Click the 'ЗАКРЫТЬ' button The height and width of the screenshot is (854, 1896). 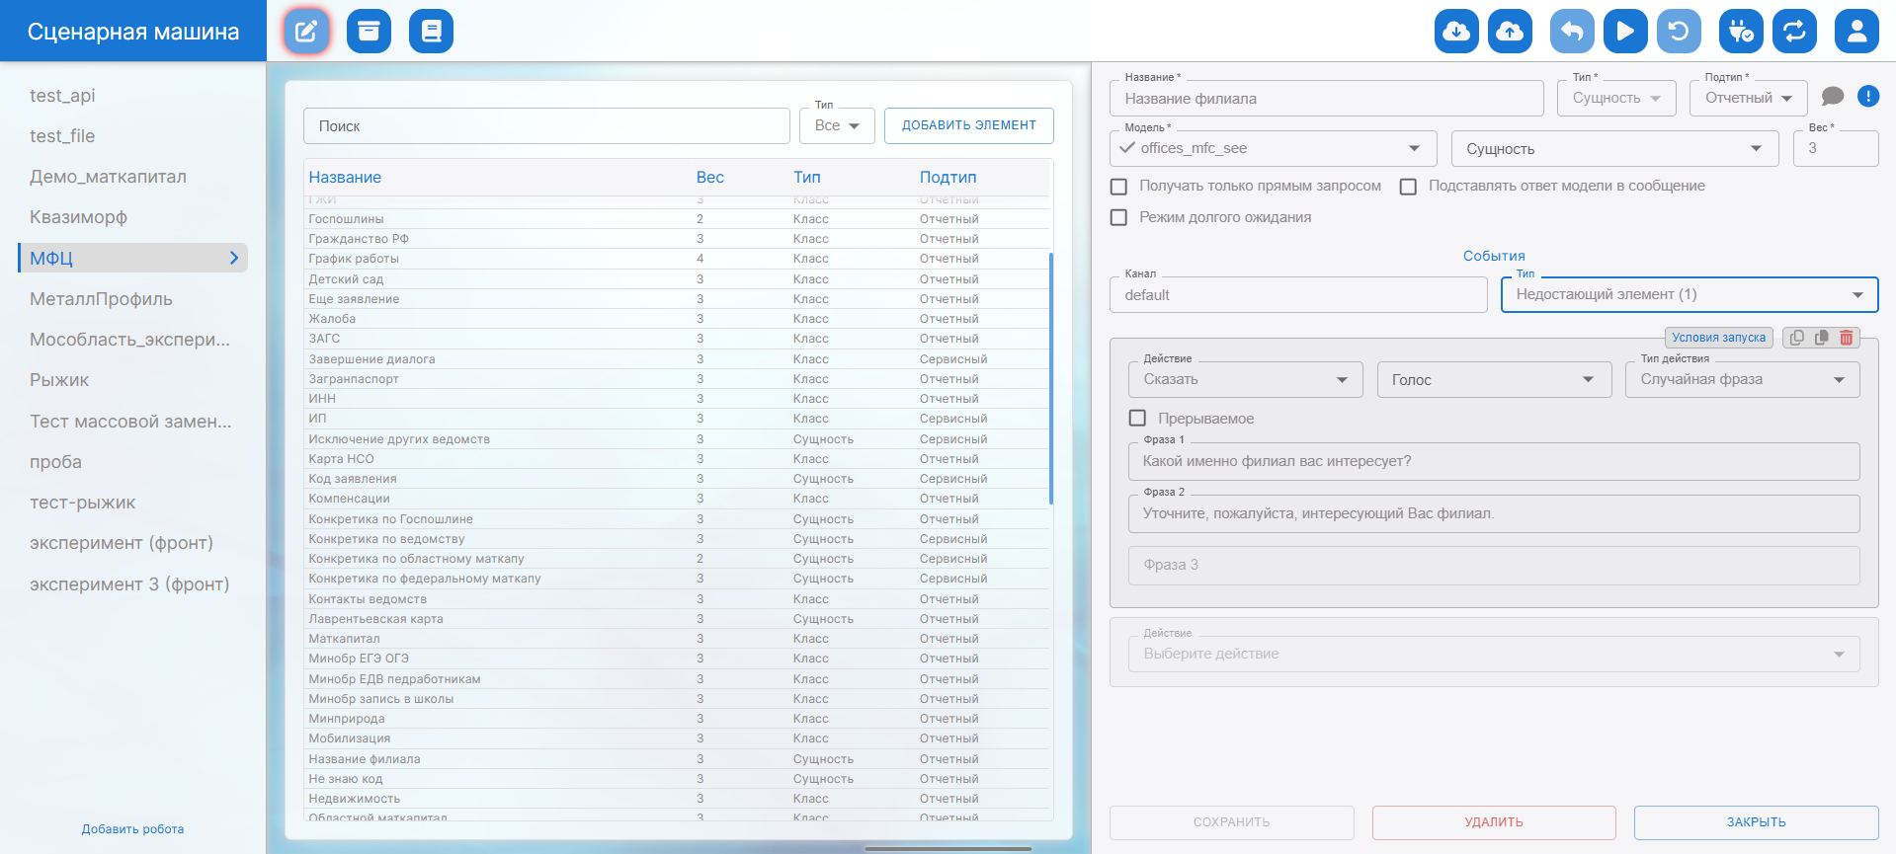coord(1755,822)
